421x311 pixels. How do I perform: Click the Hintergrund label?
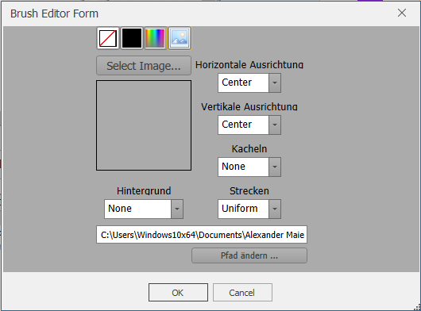click(x=144, y=191)
